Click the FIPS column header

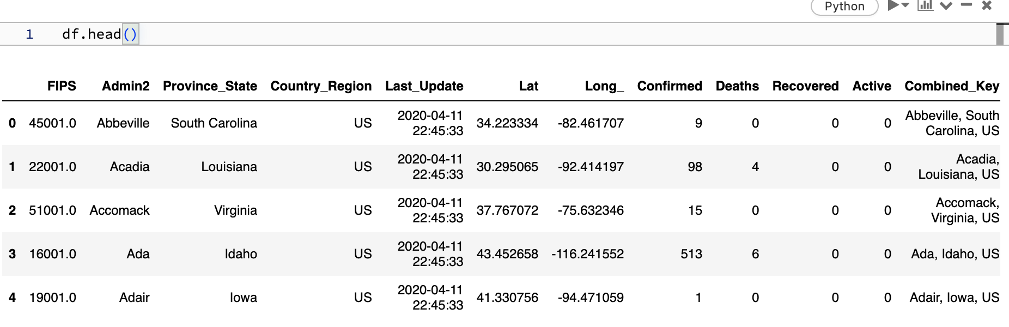62,86
